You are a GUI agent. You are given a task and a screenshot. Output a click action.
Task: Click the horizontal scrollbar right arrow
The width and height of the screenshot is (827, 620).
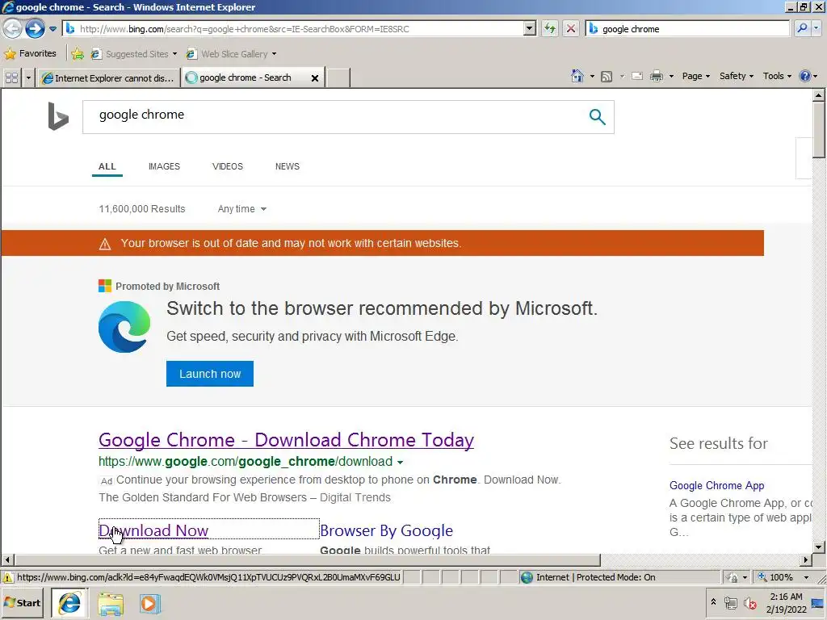pyautogui.click(x=806, y=560)
